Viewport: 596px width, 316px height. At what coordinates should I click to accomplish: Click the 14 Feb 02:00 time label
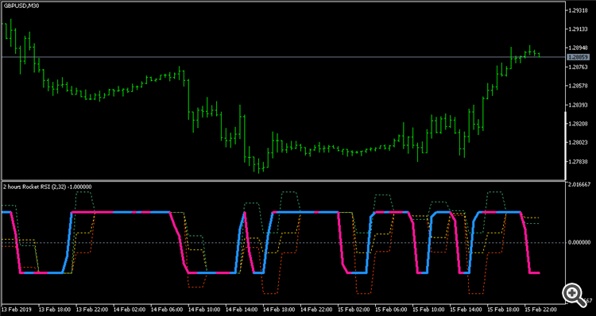pyautogui.click(x=130, y=310)
